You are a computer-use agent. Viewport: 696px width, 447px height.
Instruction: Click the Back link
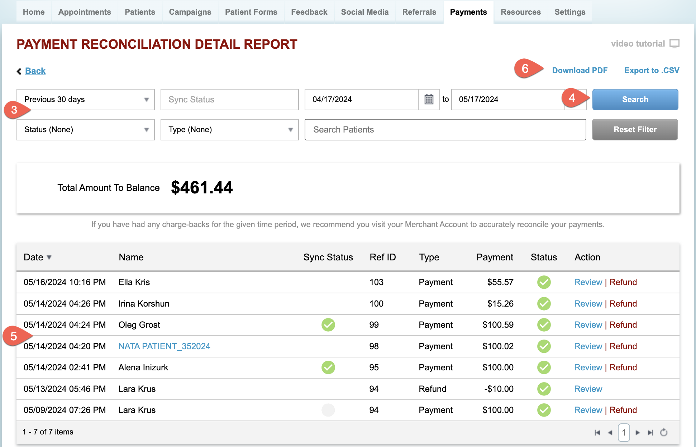pos(35,71)
